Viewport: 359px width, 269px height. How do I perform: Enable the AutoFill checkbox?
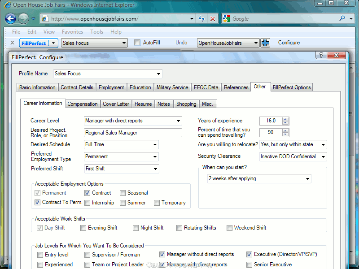click(x=137, y=43)
